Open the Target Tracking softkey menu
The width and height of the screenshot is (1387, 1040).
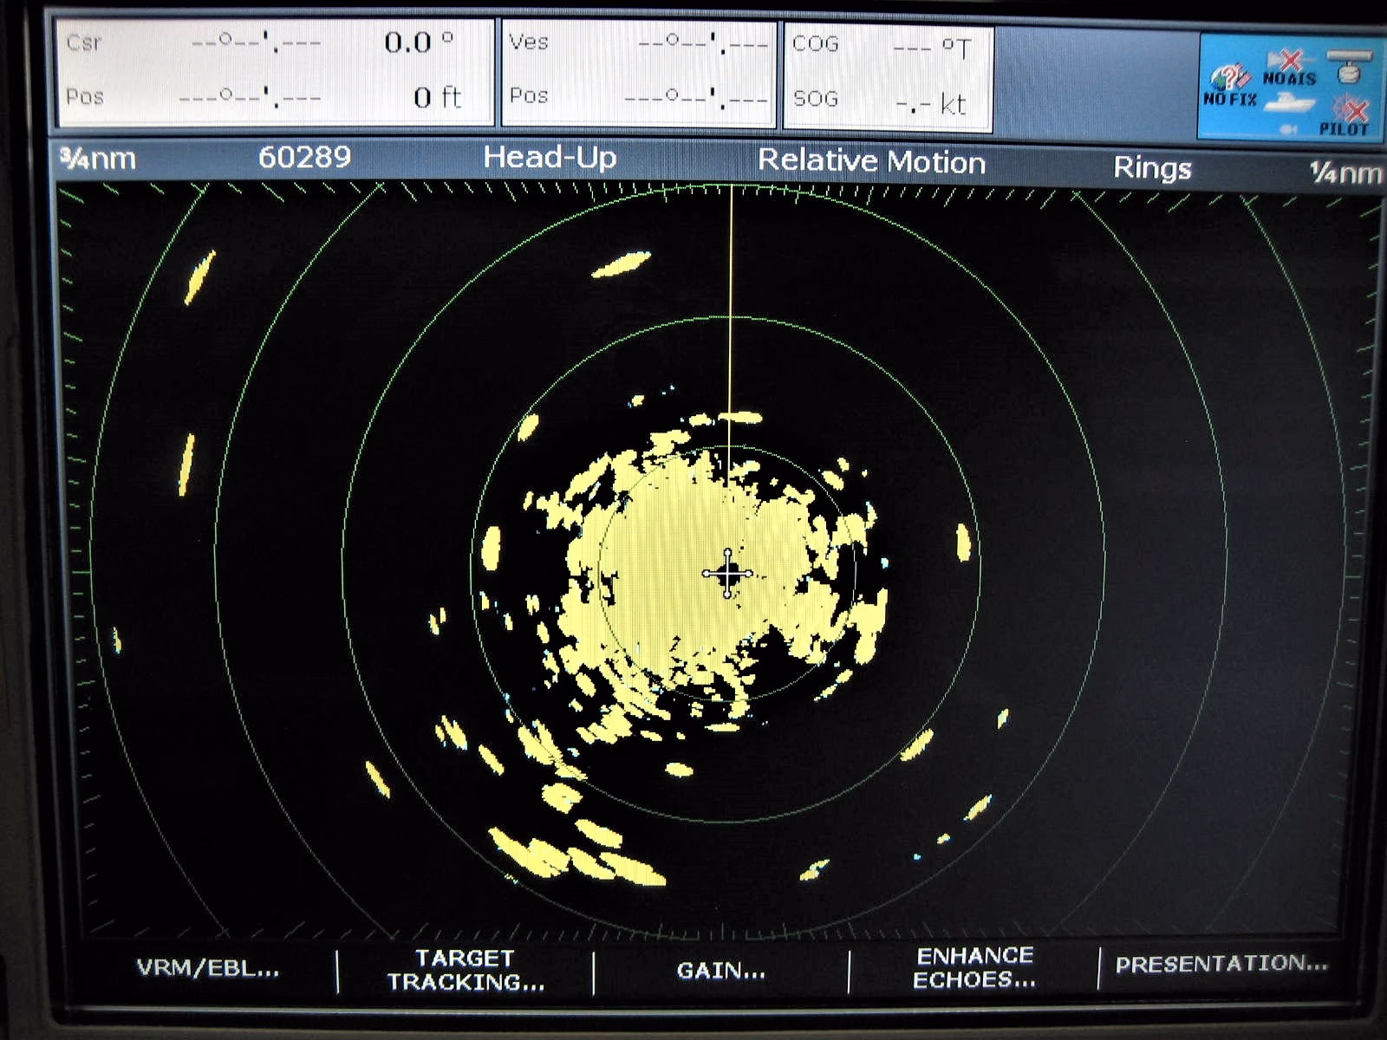pos(466,970)
